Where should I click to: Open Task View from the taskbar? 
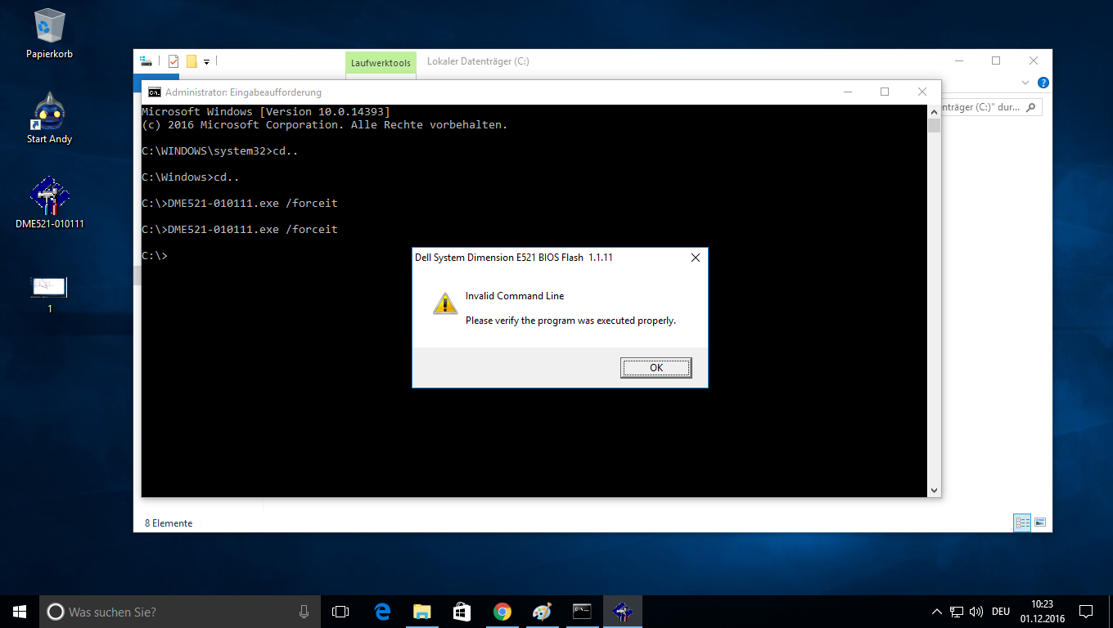click(x=340, y=612)
